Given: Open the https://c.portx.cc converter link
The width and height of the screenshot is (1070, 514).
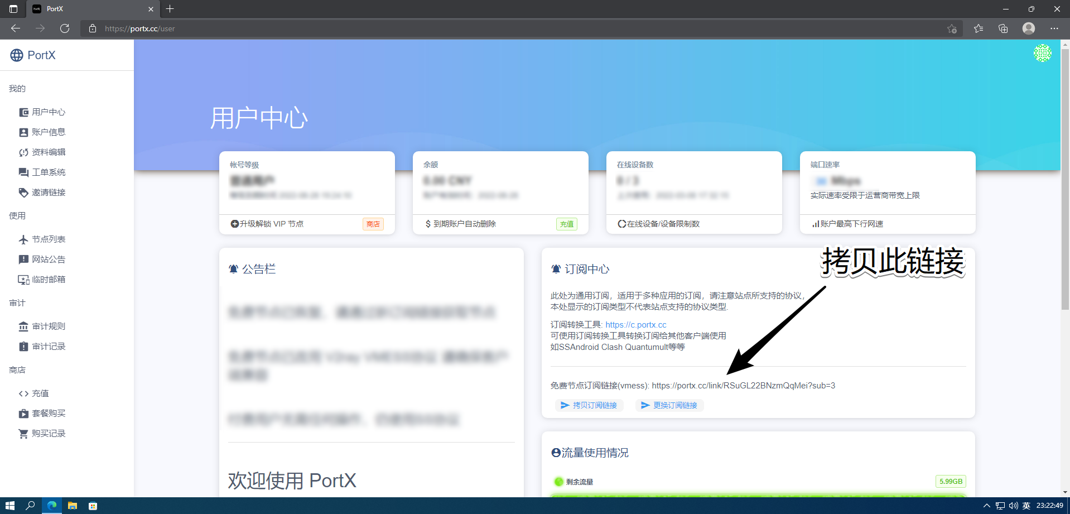Looking at the screenshot, I should point(635,325).
